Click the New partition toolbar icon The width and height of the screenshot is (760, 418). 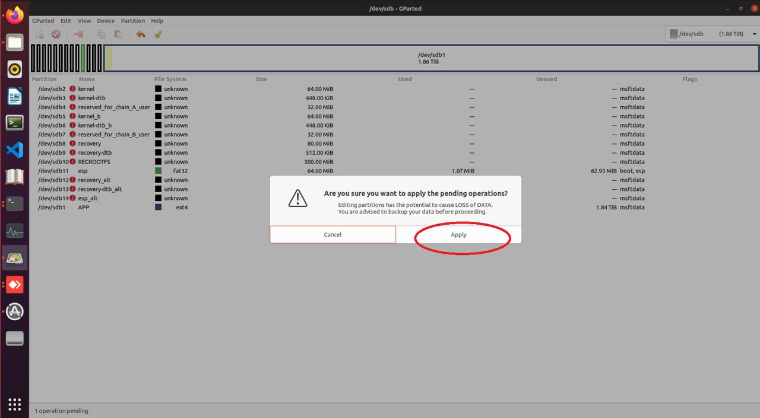(39, 34)
